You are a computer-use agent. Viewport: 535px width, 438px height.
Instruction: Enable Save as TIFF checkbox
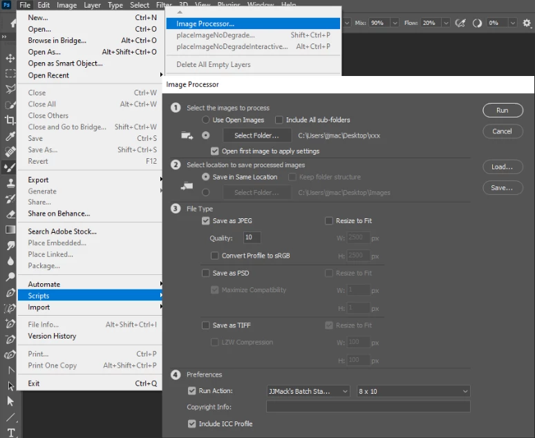coord(205,325)
